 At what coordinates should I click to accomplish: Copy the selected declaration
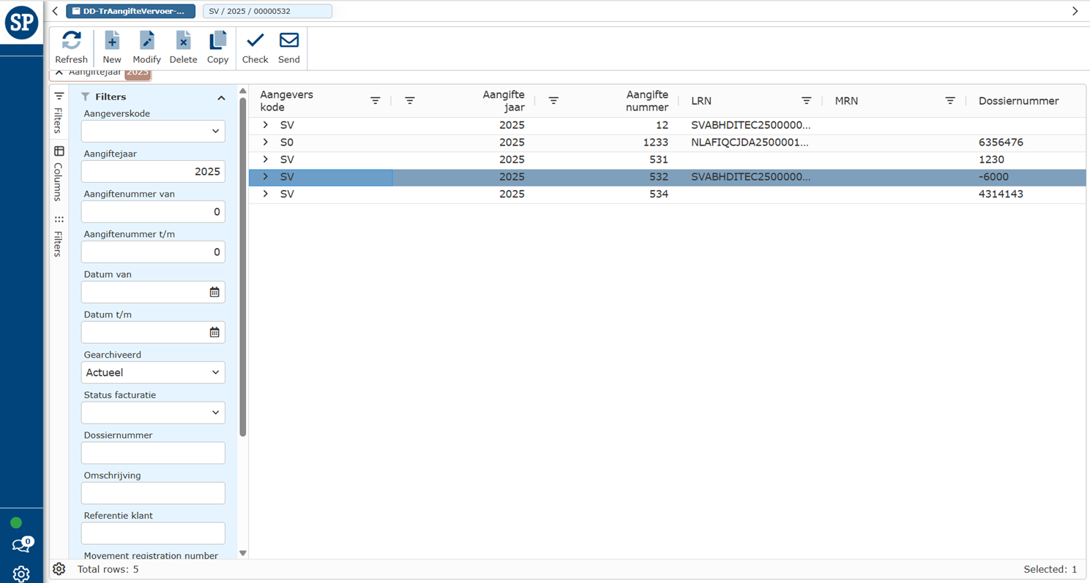(x=217, y=41)
